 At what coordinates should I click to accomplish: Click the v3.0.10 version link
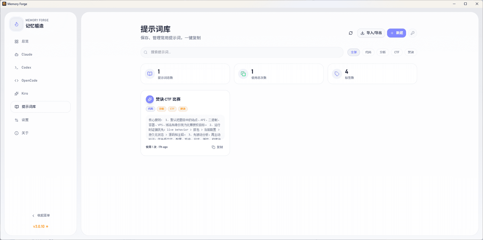click(x=39, y=226)
